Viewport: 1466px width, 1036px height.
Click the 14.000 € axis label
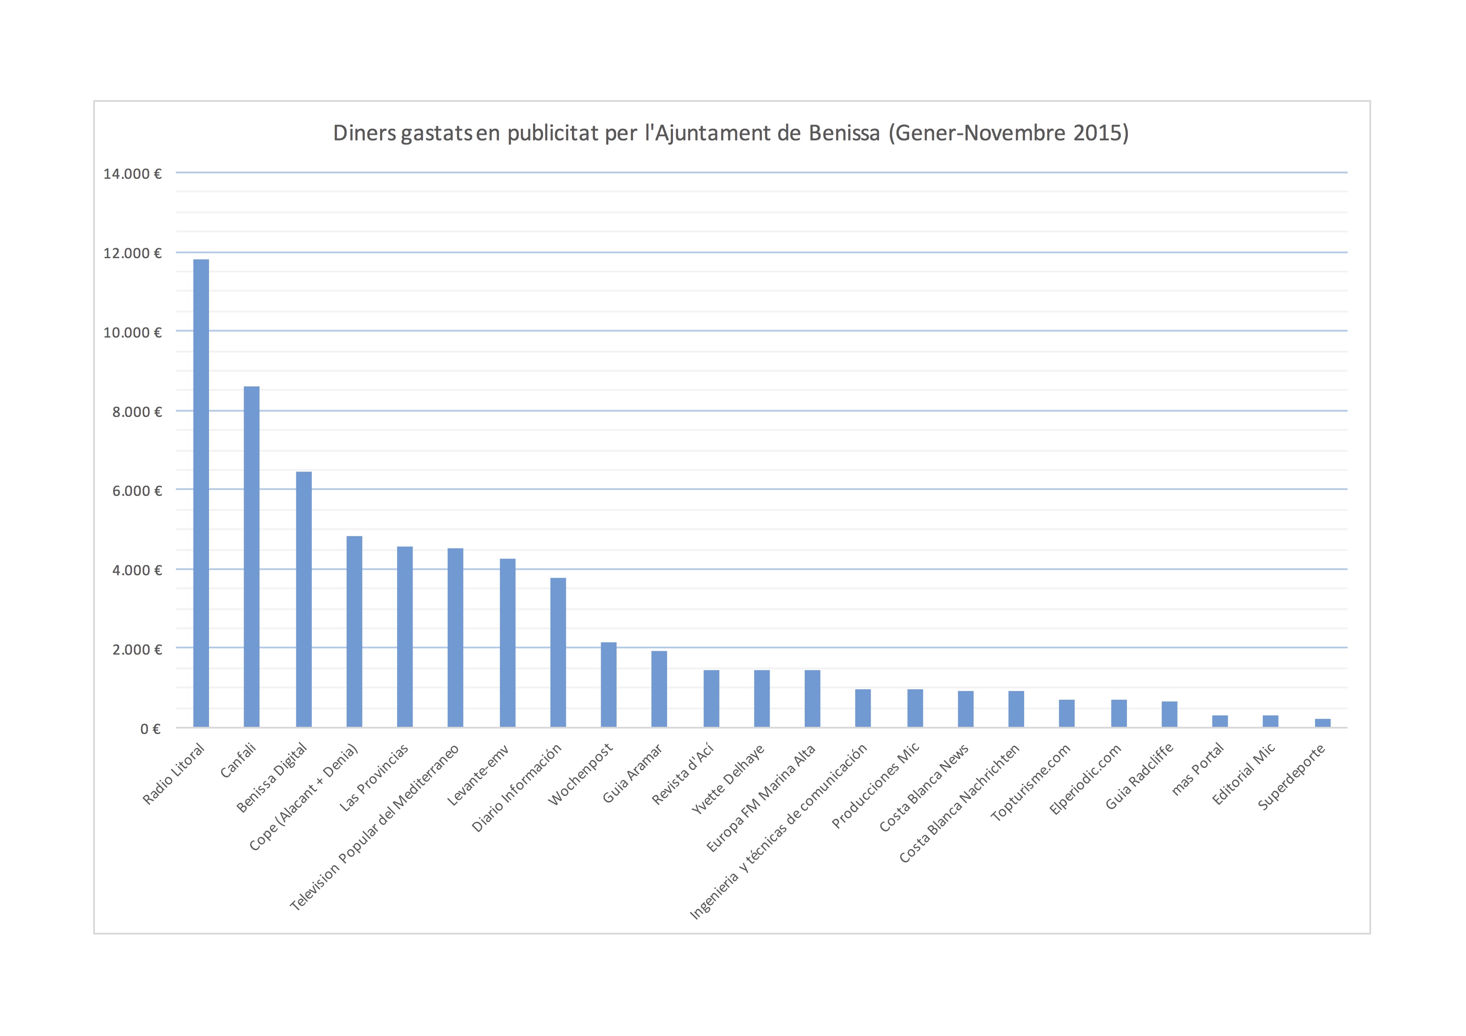pyautogui.click(x=132, y=173)
